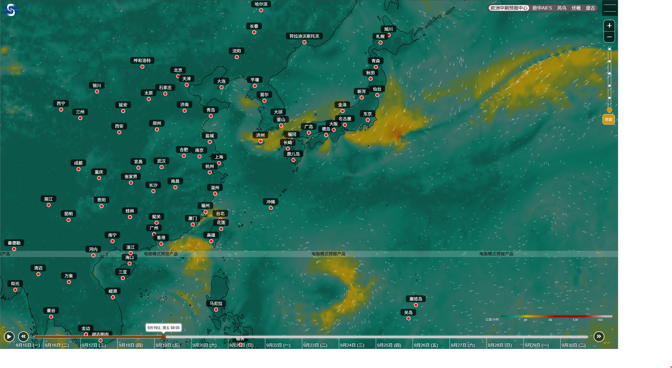Click the 地面 altitude level button
The image size is (672, 368).
click(x=608, y=119)
